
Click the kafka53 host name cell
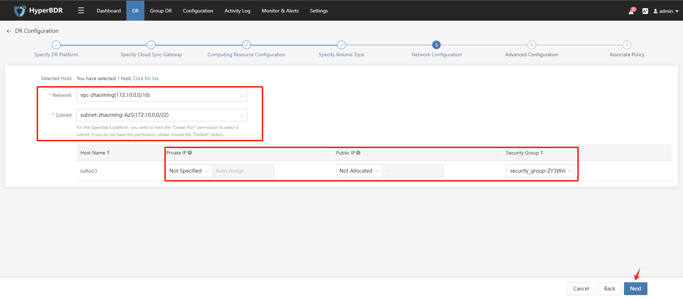[89, 171]
